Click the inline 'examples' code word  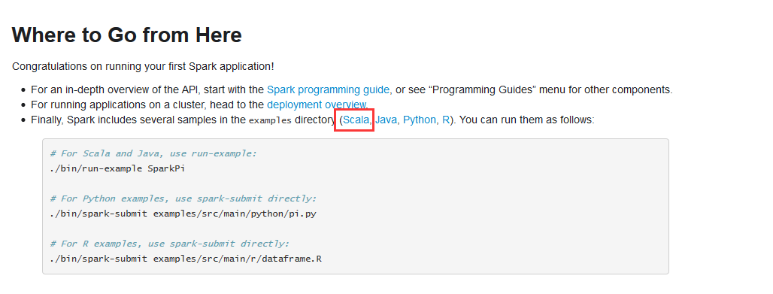[270, 120]
